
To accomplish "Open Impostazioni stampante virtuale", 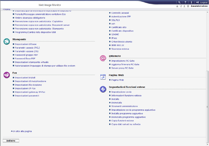I will click(32, 62).
